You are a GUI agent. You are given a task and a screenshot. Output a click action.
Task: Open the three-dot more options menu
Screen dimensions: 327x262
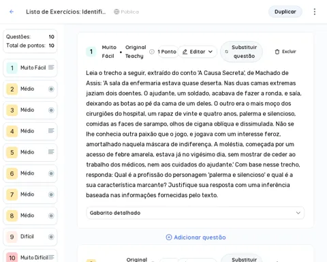tap(315, 12)
